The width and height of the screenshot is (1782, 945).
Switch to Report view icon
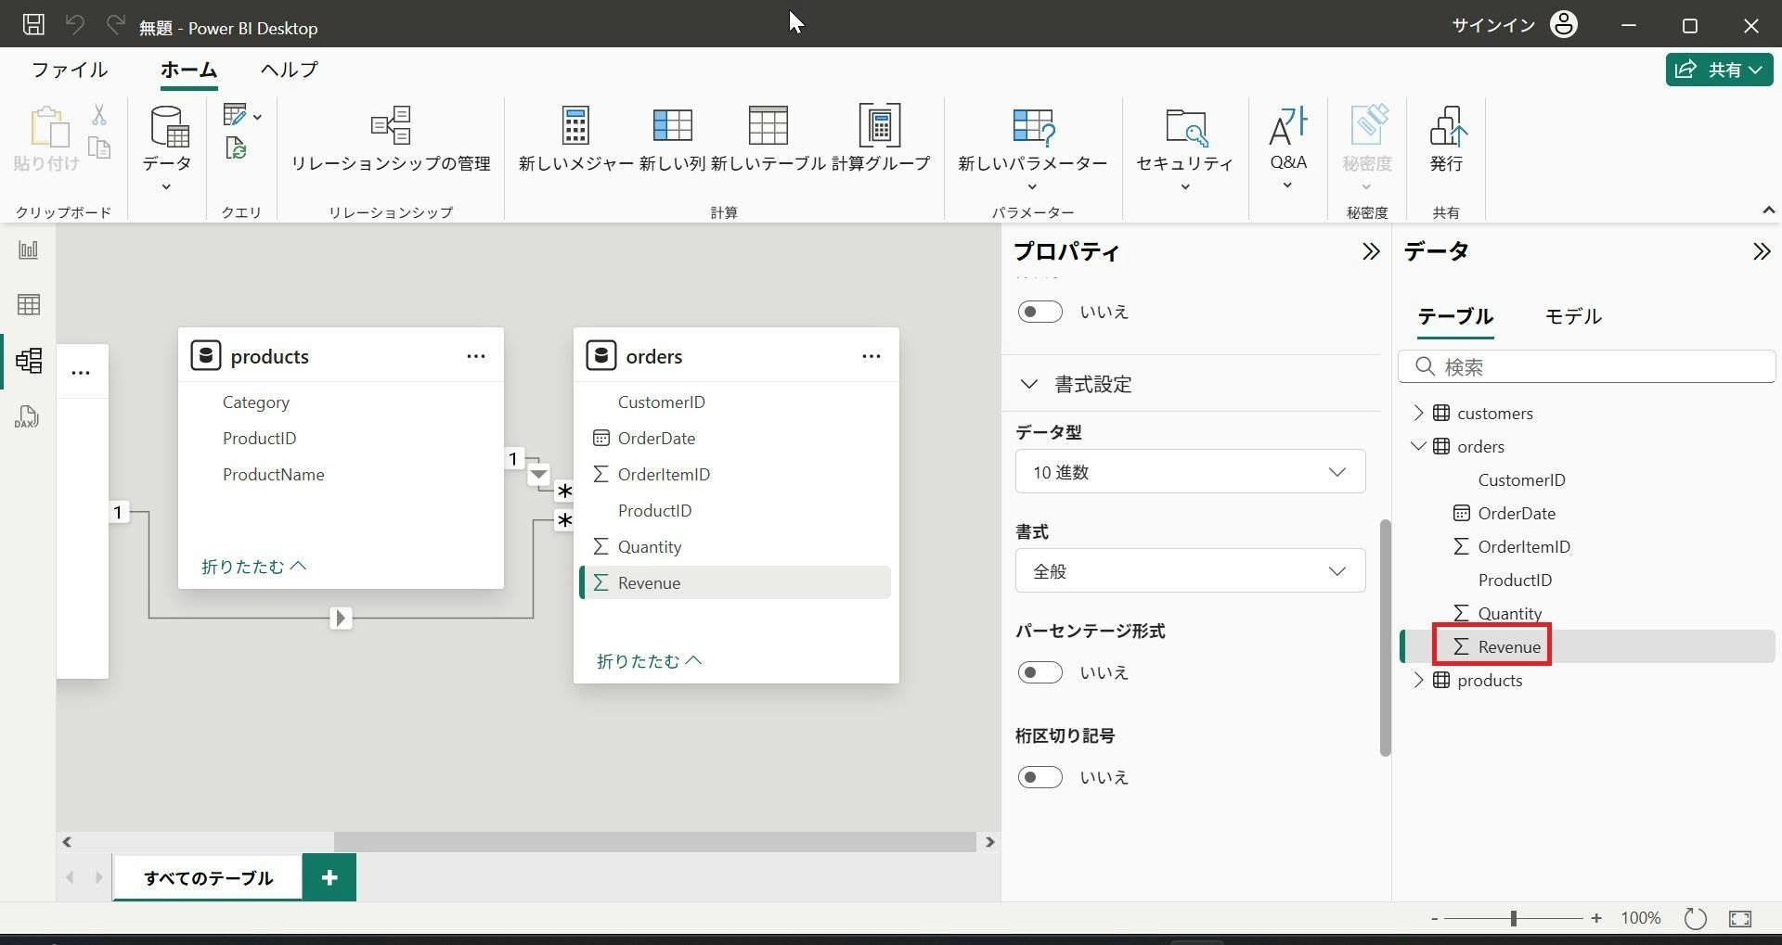click(x=29, y=249)
